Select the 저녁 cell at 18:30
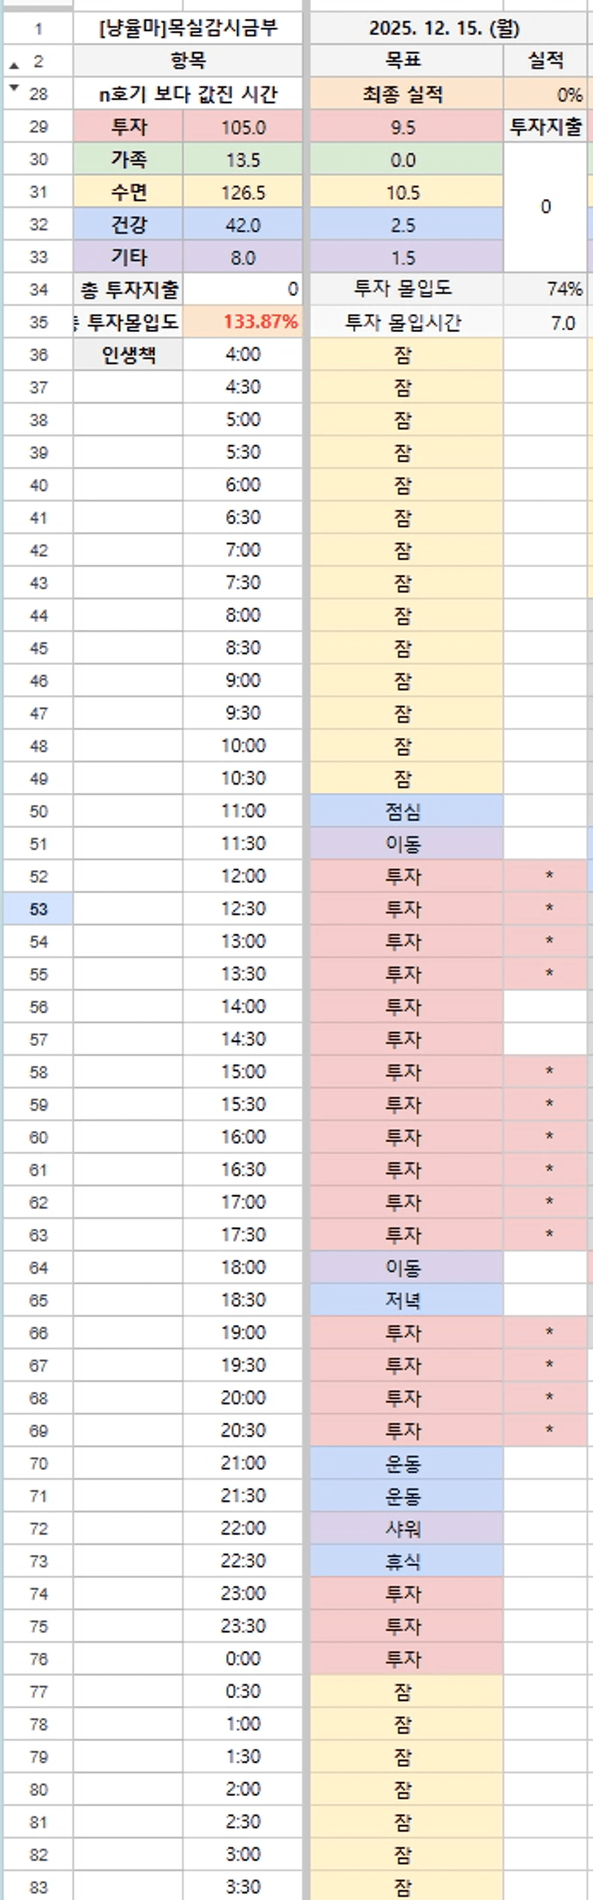 coord(403,1300)
